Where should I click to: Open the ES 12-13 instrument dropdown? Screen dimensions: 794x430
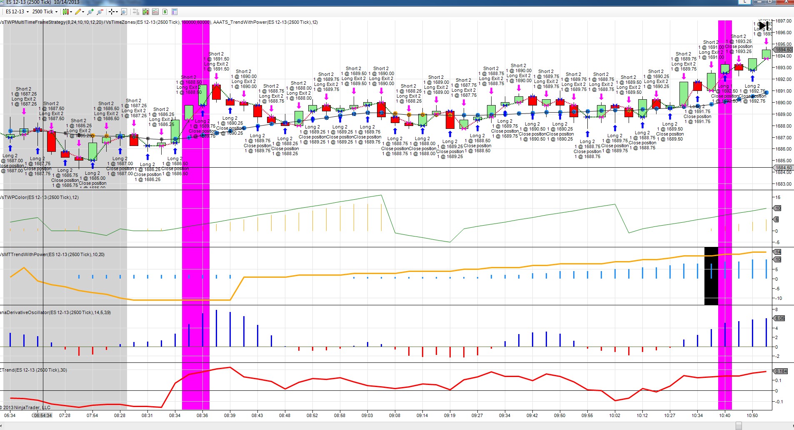pos(17,12)
